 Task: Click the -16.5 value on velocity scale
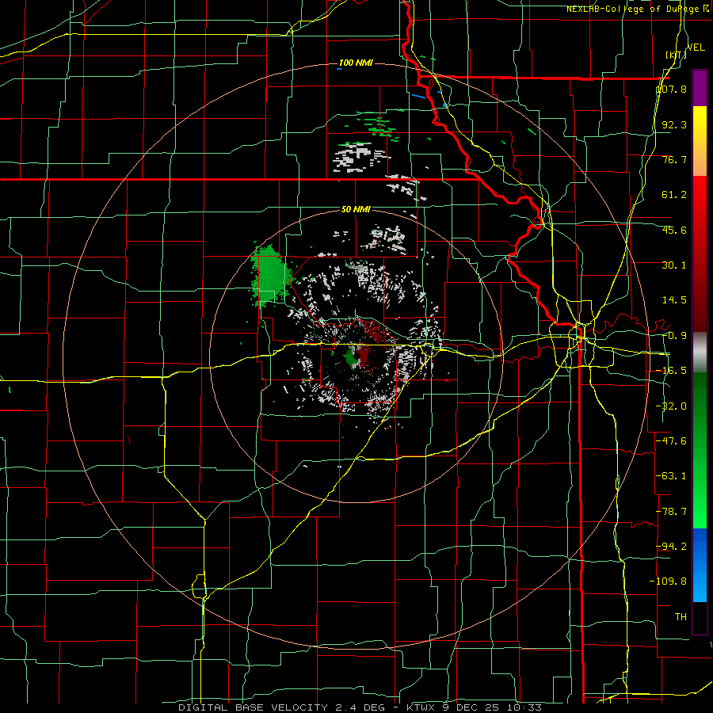(x=672, y=371)
